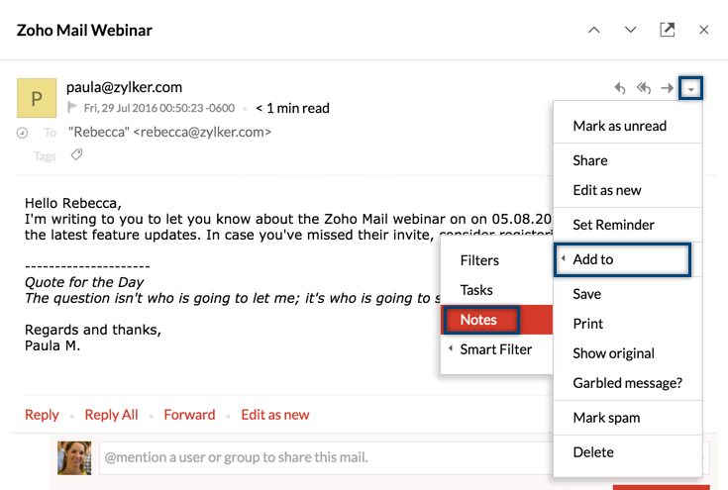Choose Tasks in the Add to submenu

tap(496, 290)
